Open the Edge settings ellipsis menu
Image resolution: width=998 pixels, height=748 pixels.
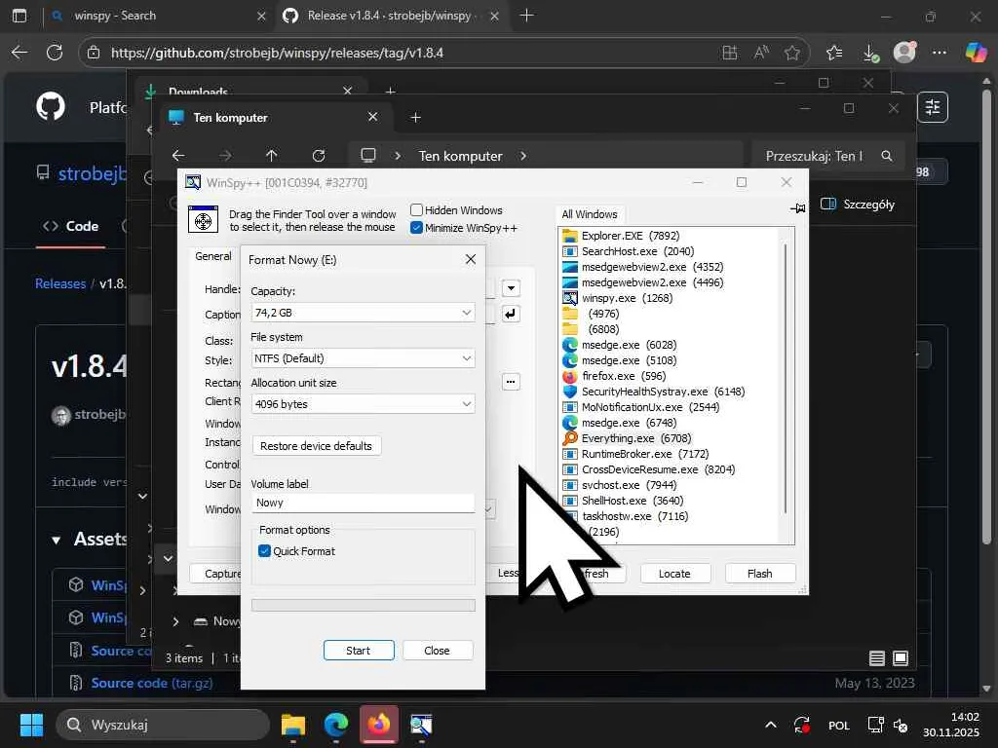(940, 53)
